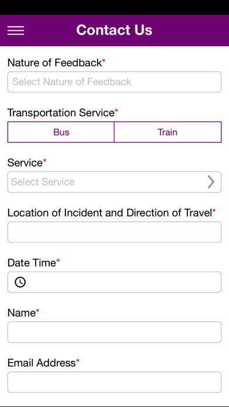Tap the Contact Us header title
Viewport: 229px width, 407px height.
(x=114, y=30)
